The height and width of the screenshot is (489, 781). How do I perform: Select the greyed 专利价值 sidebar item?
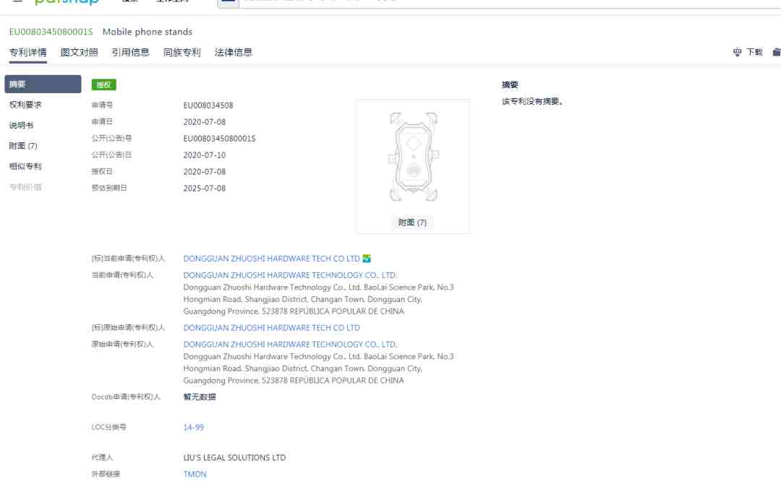point(25,187)
